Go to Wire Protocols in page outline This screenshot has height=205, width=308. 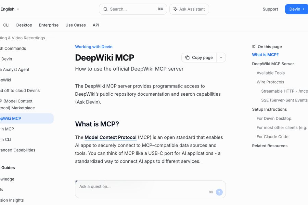pos(270,82)
